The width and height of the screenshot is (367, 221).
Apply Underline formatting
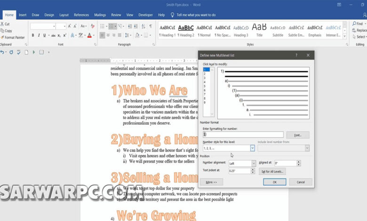tap(44, 35)
